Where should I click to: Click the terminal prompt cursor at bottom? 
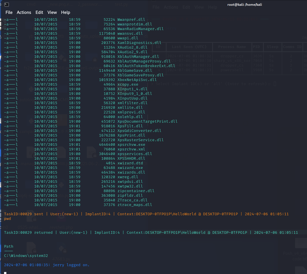[5, 273]
